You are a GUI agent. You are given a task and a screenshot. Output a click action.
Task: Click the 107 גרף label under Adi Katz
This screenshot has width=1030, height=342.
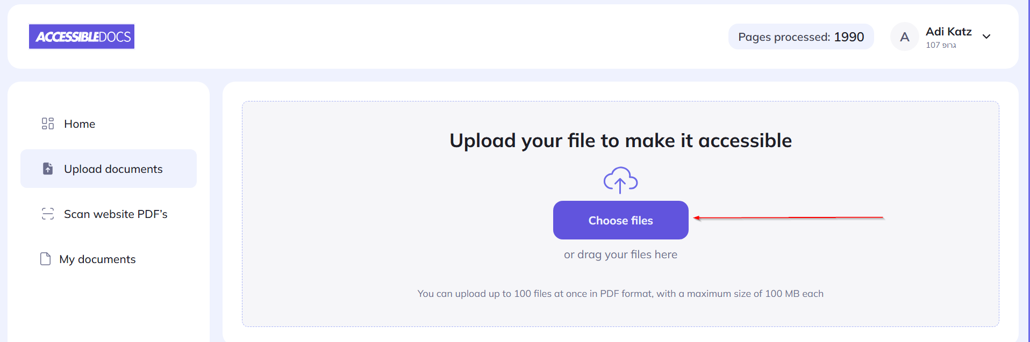940,45
